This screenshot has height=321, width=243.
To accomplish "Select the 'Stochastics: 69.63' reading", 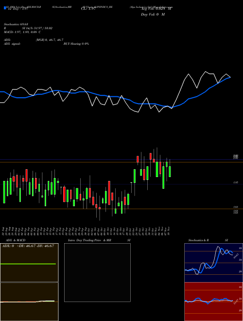I will pos(16,24).
